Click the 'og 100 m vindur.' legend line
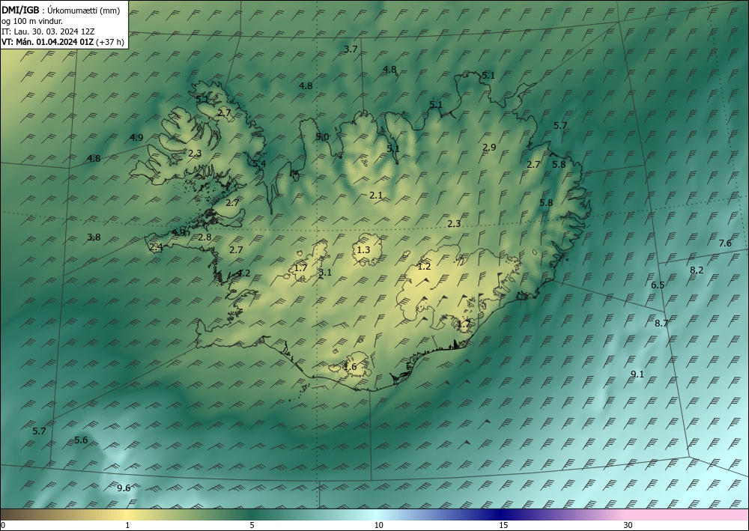749x531 pixels. [x=32, y=21]
